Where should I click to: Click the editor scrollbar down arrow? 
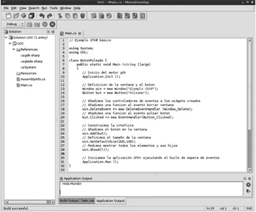pos(249,170)
